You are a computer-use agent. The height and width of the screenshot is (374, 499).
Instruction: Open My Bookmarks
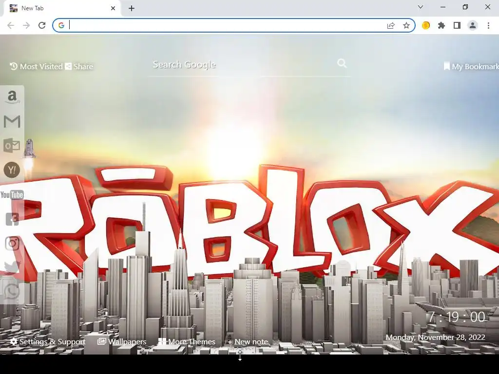(x=471, y=66)
